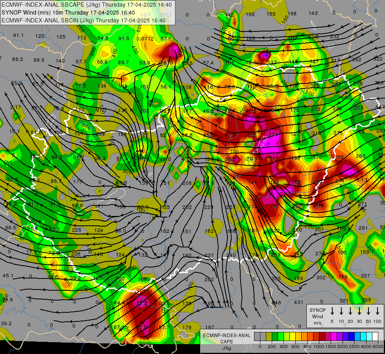Pick the cyan swatch in the CAPE legend
This screenshot has height=354, width=385.
tap(363, 336)
